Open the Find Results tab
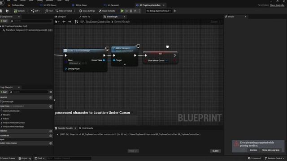 86,128
